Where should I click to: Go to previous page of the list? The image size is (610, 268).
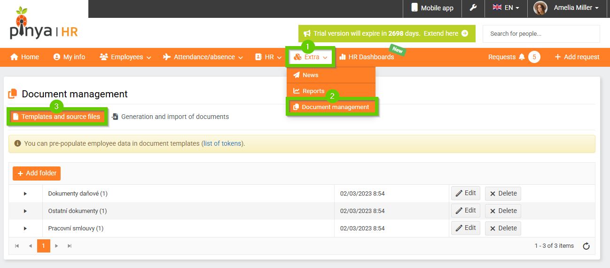tap(30, 246)
